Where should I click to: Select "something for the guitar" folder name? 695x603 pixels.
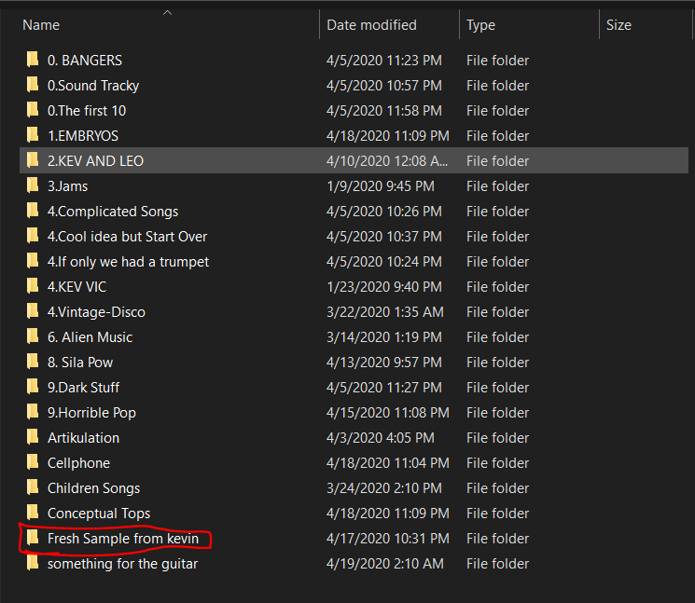[x=123, y=564]
